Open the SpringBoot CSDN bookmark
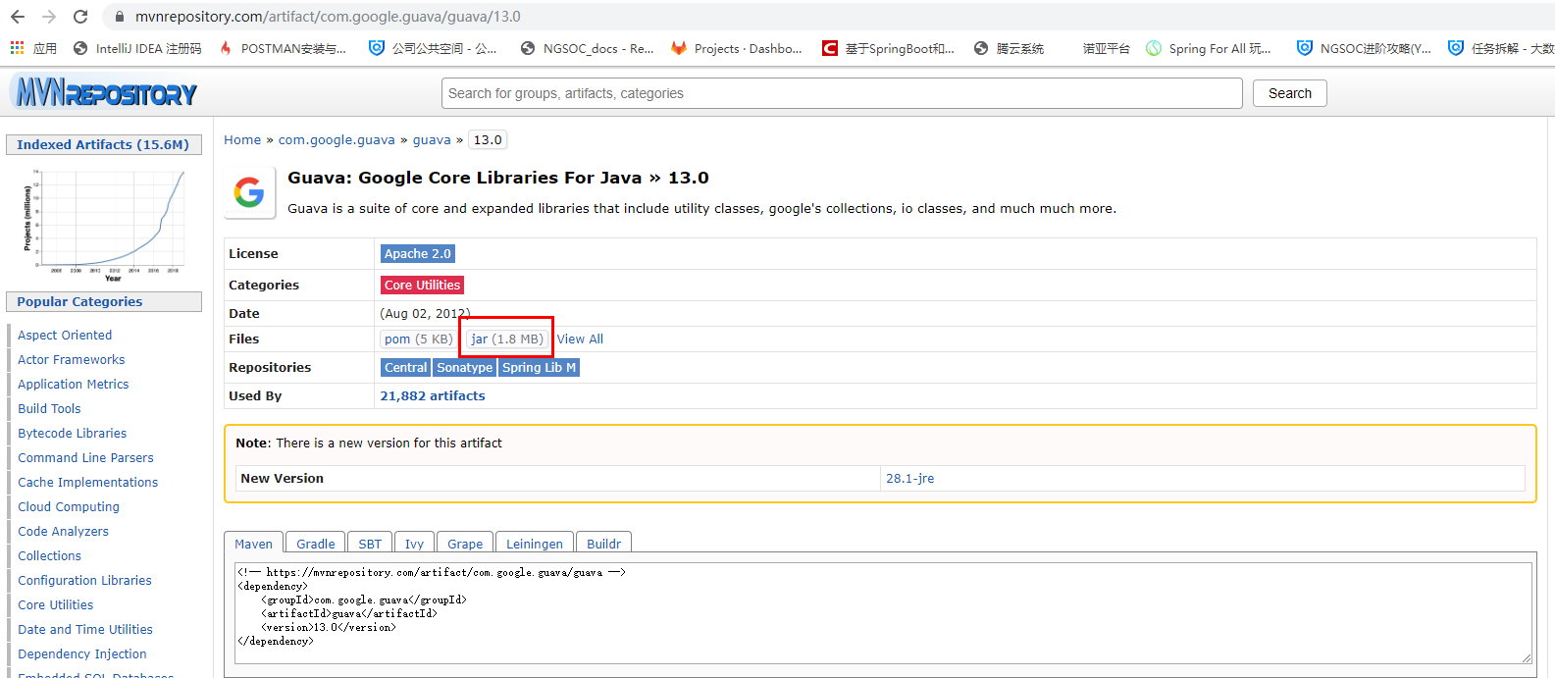This screenshot has width=1555, height=678. pyautogui.click(x=888, y=48)
